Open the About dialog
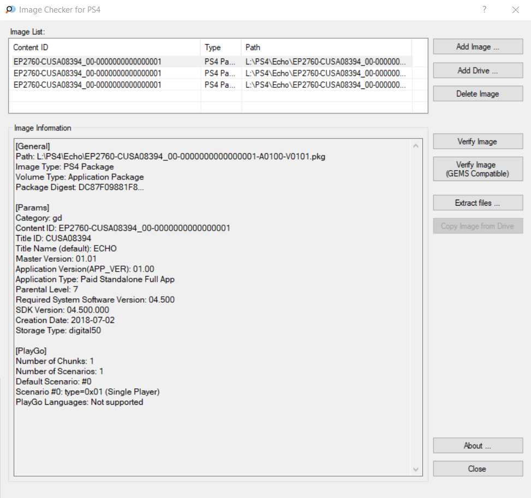 (478, 446)
